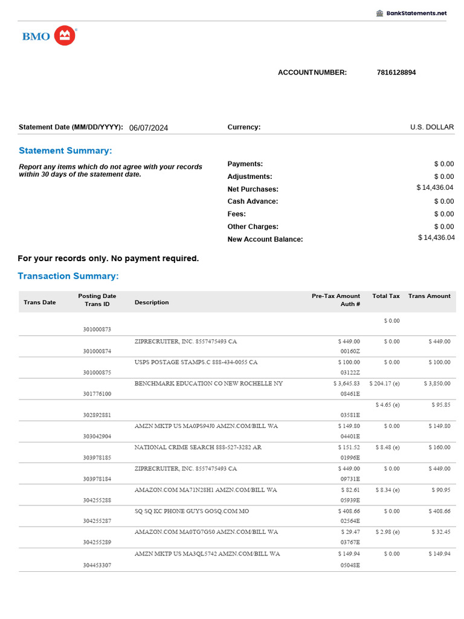The width and height of the screenshot is (464, 619).
Task: Open the BankStatements.net link
Action: tap(416, 13)
